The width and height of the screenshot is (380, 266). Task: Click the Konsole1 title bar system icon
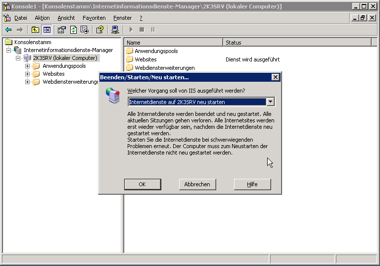7,6
